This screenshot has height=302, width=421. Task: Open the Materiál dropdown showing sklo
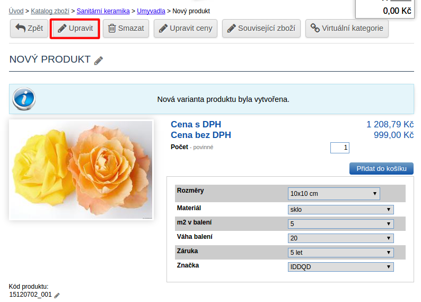tap(340, 209)
